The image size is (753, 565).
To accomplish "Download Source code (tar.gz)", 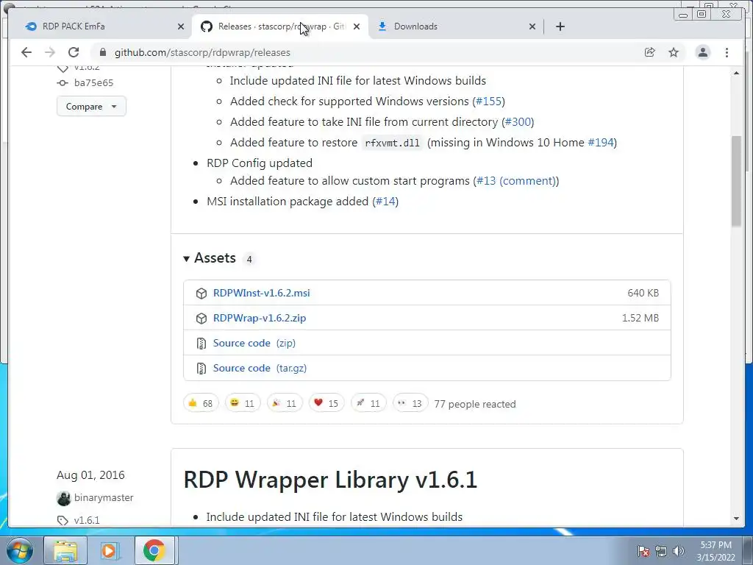I will tap(260, 368).
